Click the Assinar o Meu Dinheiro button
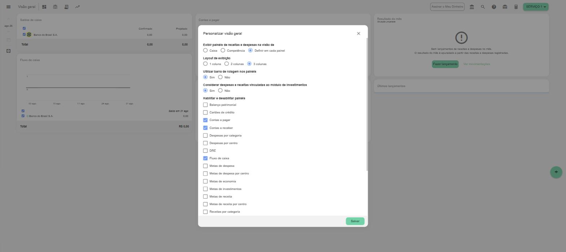 (x=447, y=7)
